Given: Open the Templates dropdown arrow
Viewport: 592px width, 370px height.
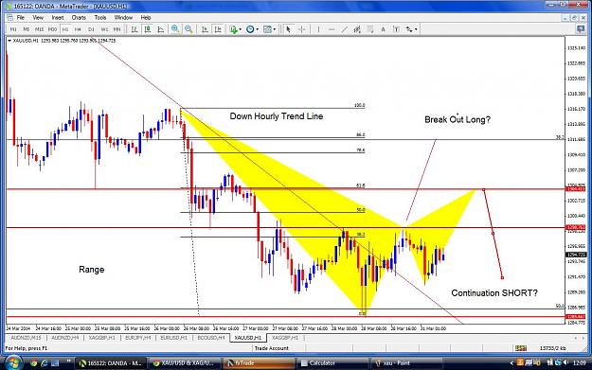Looking at the screenshot, I should [x=275, y=29].
